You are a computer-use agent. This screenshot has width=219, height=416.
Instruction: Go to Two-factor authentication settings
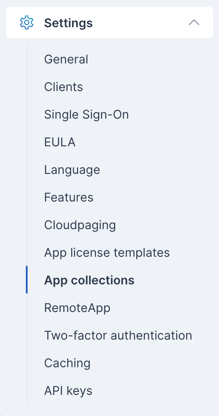click(x=118, y=335)
